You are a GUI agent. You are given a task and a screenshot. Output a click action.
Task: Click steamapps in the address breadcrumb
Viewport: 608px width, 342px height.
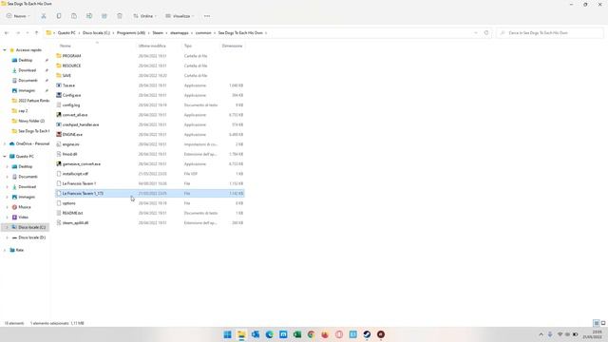click(180, 33)
